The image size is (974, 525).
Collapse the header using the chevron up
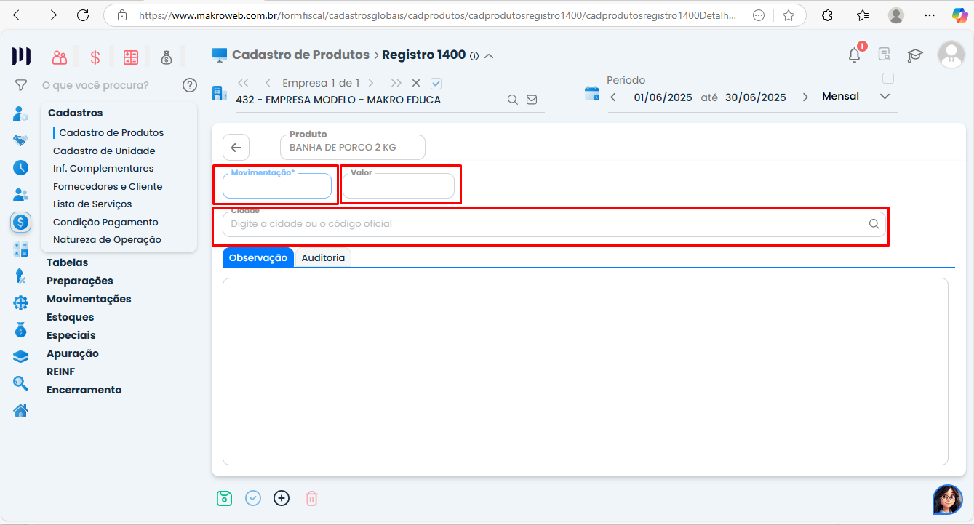point(489,56)
